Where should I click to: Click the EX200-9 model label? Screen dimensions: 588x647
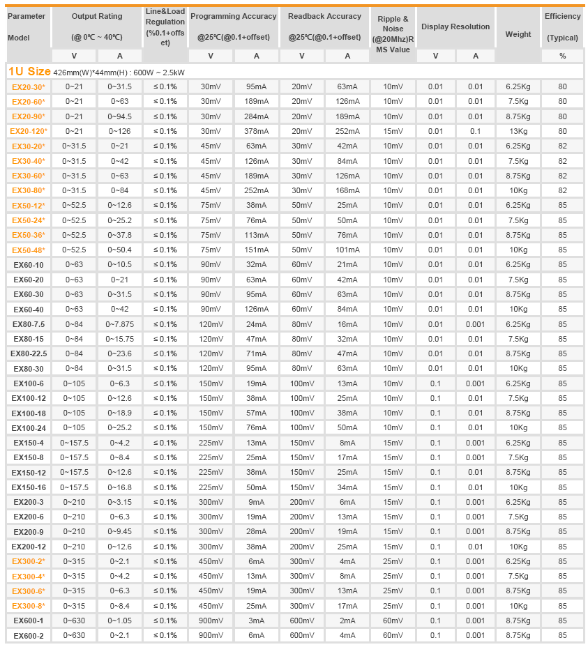coord(29,532)
